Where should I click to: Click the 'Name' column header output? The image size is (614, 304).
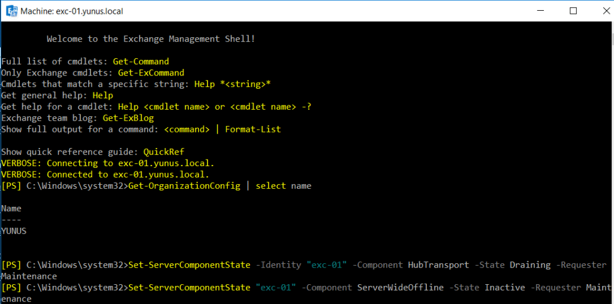11,209
